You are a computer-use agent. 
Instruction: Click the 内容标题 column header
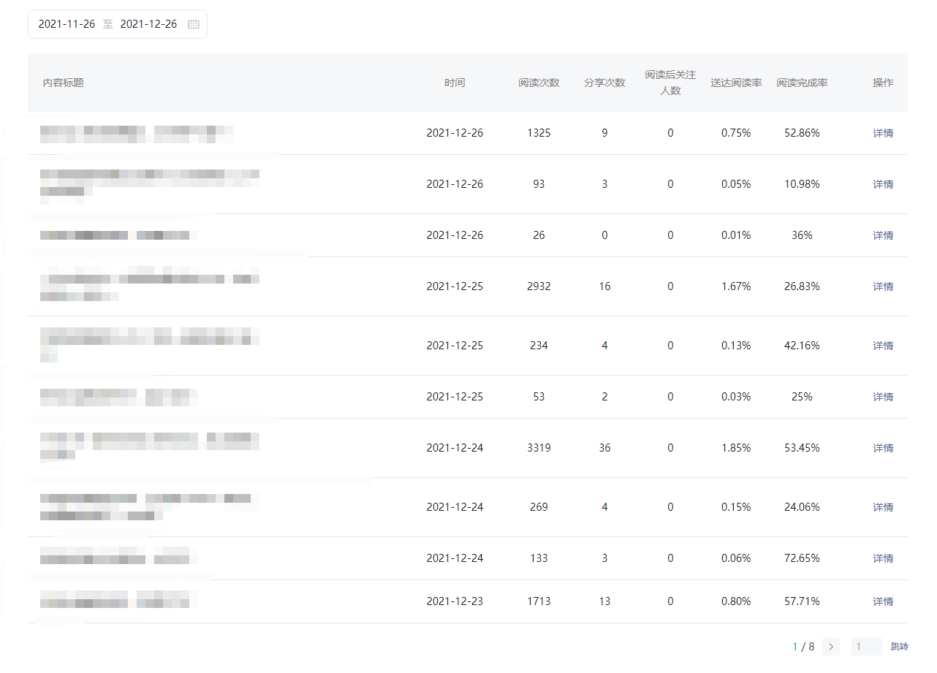coord(64,83)
